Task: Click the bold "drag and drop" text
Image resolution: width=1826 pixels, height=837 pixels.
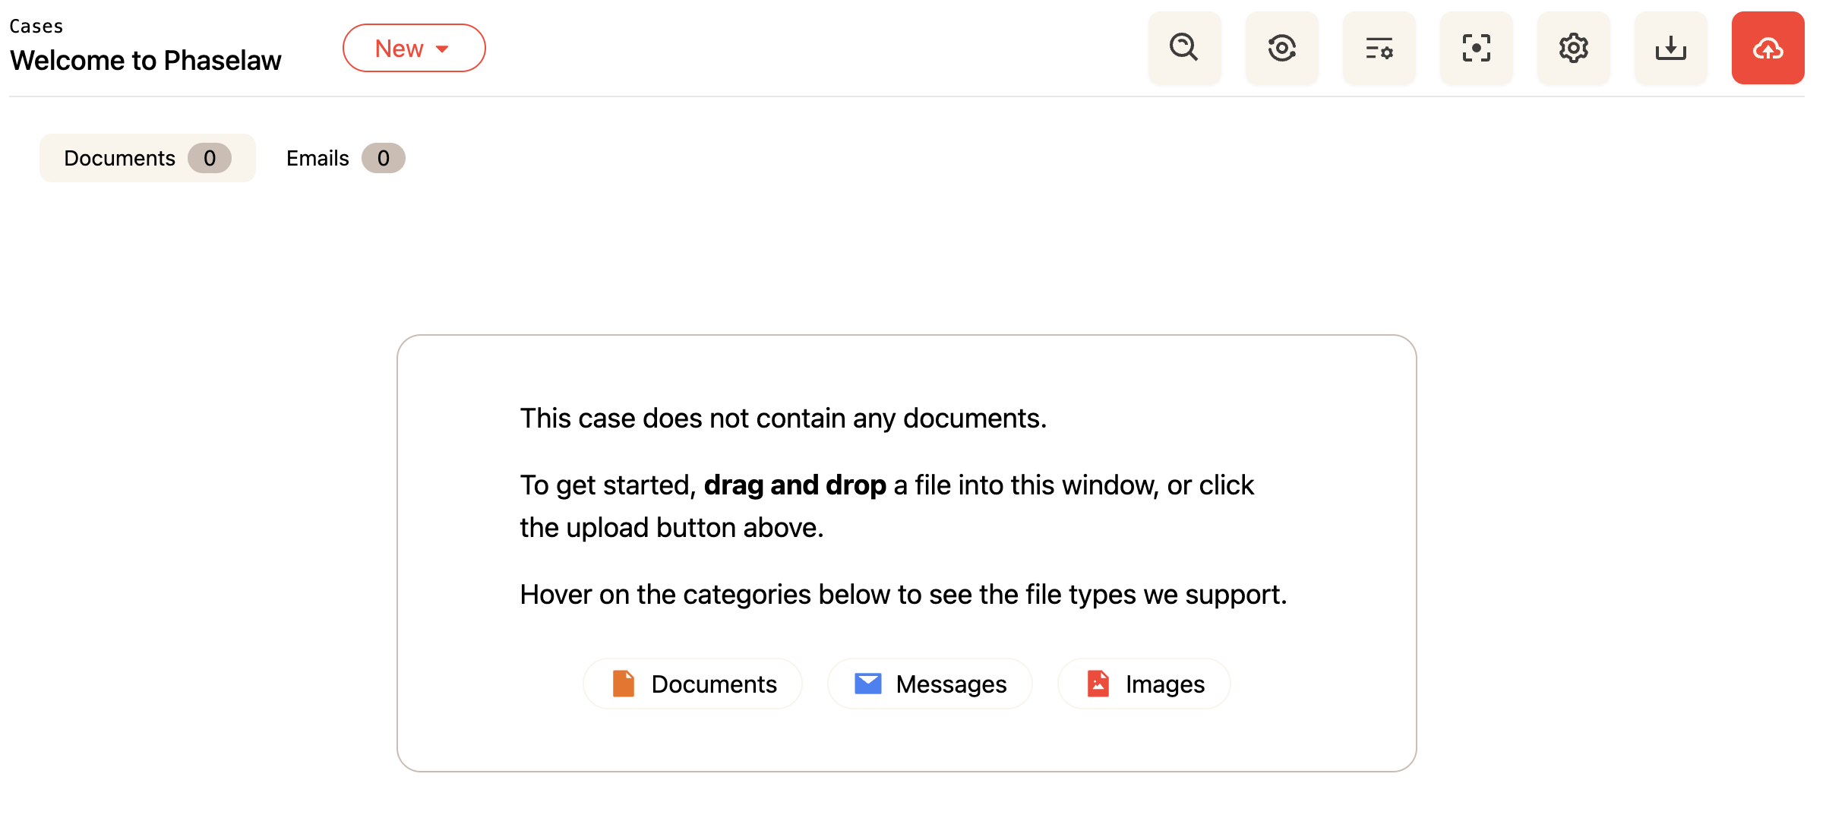Action: (795, 485)
